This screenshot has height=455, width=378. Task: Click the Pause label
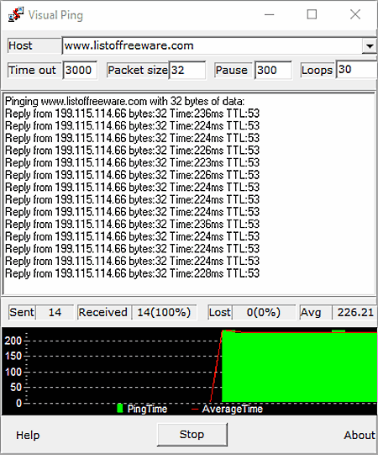(x=232, y=70)
